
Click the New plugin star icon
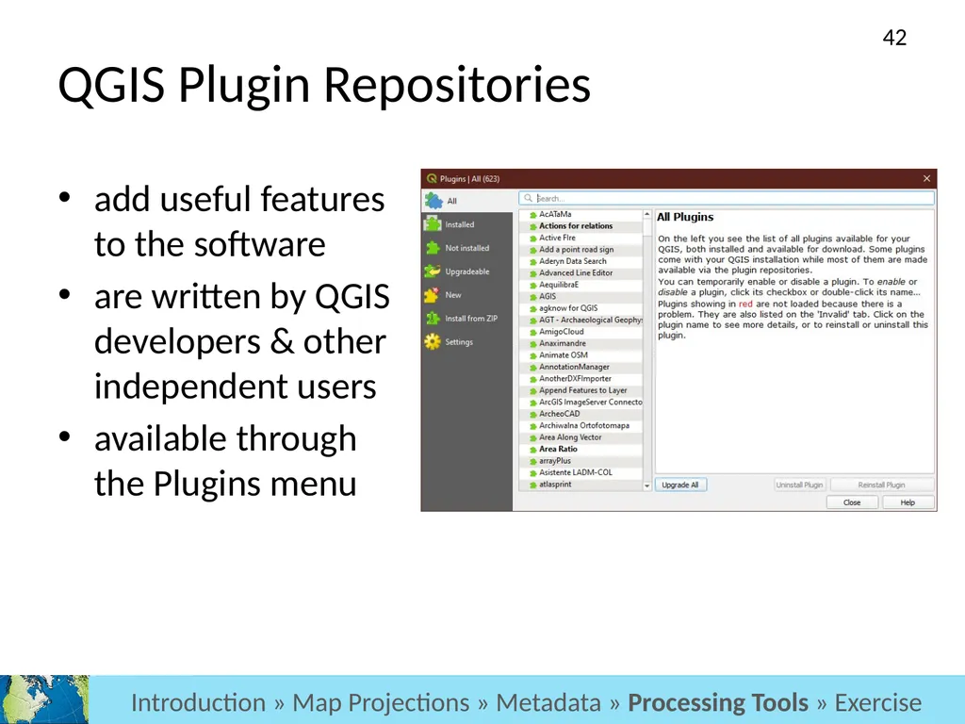click(432, 295)
